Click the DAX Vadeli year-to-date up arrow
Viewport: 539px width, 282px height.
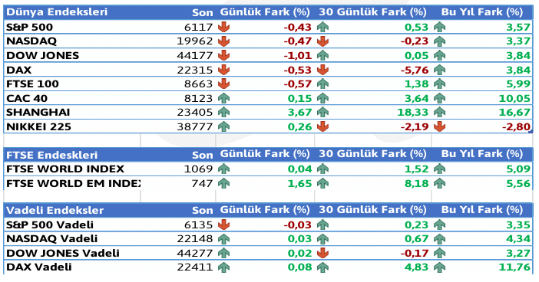tap(440, 267)
